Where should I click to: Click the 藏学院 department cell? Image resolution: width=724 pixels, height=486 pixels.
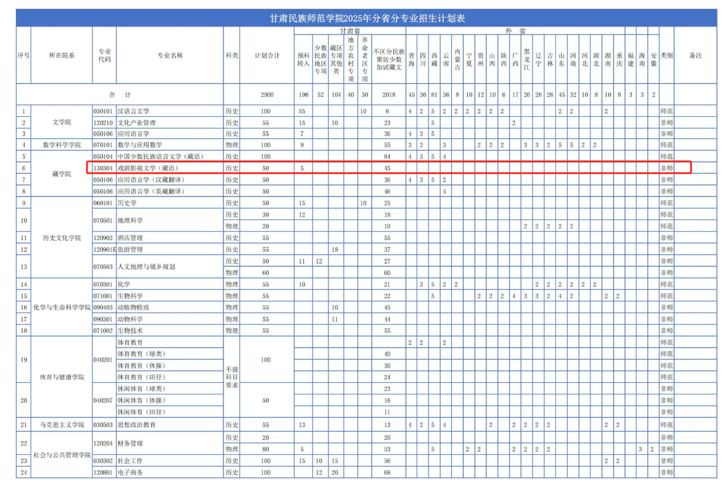click(61, 174)
